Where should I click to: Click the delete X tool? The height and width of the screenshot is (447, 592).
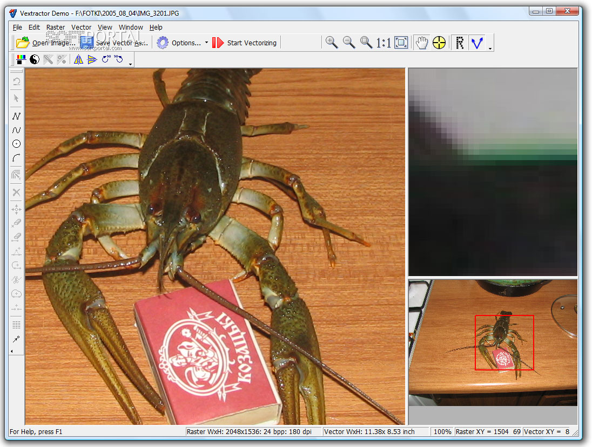16,192
